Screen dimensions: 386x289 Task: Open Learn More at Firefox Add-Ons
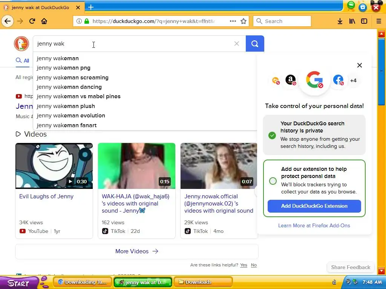click(x=314, y=225)
